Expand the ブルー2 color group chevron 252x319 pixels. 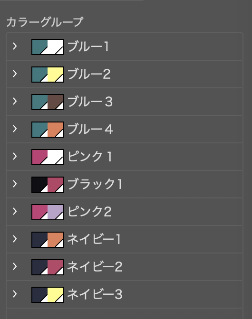coord(15,74)
